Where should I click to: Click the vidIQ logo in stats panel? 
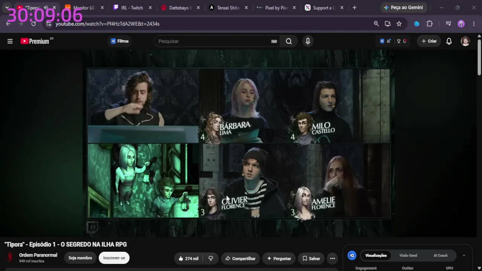click(x=352, y=256)
